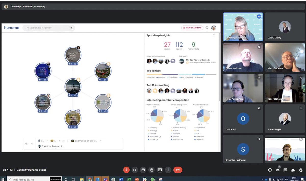Screen dimensions: 306x181
Task: Click back arrow in breadcrumb bar
Action: (32, 144)
